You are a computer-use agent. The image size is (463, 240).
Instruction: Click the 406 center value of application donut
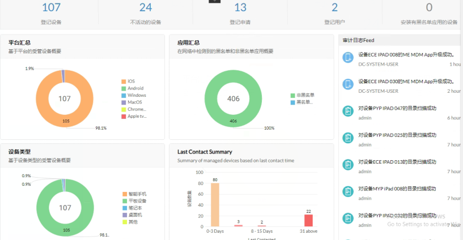(x=233, y=98)
